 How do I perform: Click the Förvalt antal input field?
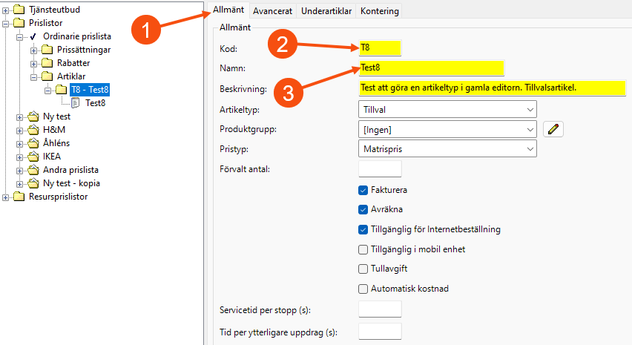click(380, 169)
